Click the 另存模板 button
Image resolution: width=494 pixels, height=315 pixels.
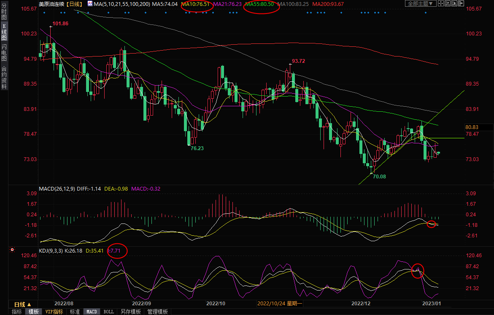[x=130, y=312]
